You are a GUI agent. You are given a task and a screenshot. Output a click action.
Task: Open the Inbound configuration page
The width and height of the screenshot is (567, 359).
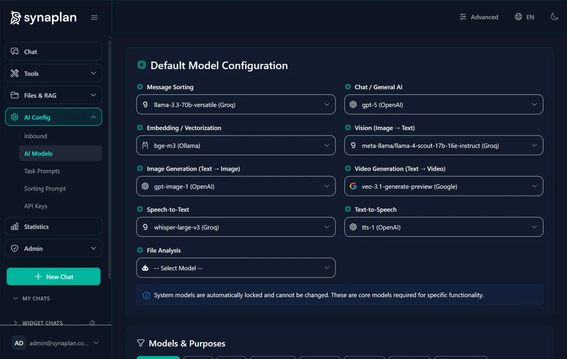(35, 136)
